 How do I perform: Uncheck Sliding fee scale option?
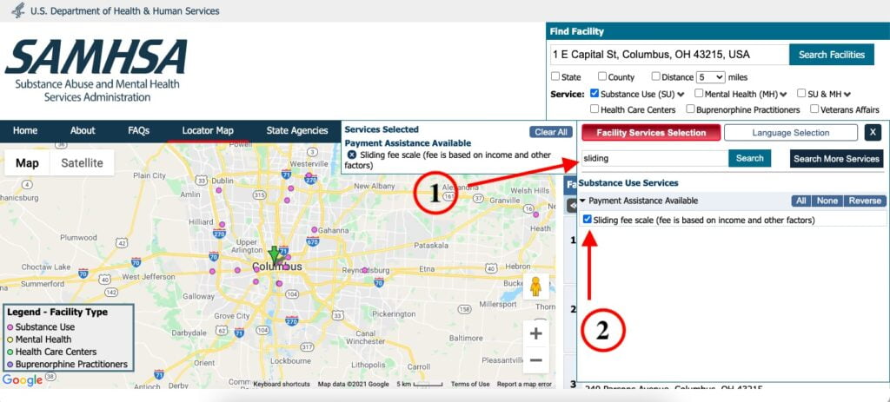(587, 220)
